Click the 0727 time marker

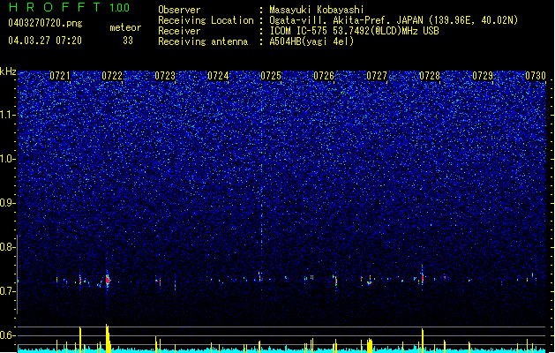coord(377,76)
